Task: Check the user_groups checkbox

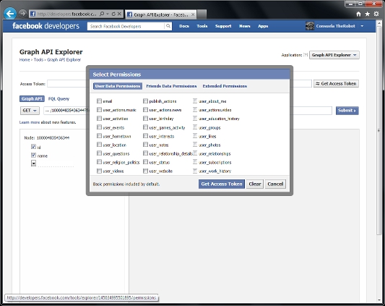Action: [x=195, y=127]
